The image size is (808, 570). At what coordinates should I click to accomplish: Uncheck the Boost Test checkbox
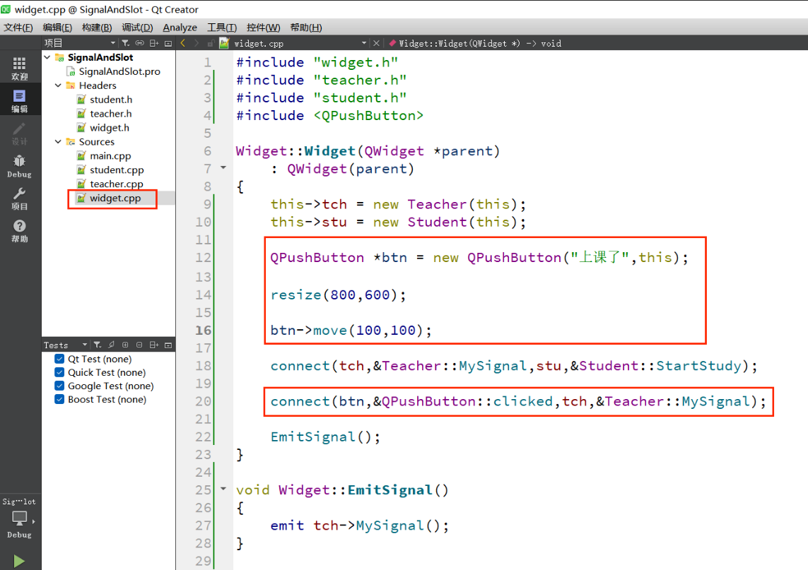pos(59,399)
